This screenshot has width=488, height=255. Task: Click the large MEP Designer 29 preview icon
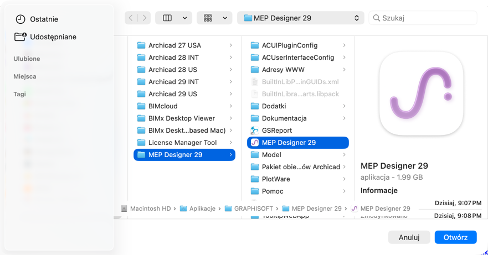(x=422, y=93)
